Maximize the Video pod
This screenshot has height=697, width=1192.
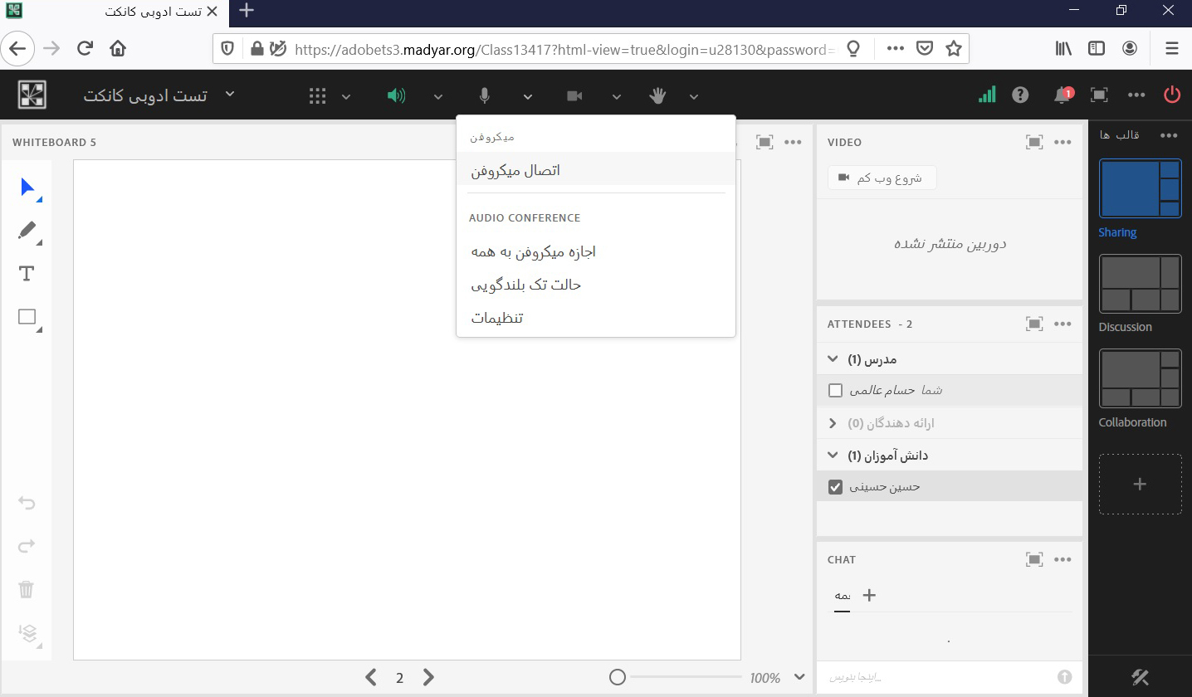[1034, 142]
